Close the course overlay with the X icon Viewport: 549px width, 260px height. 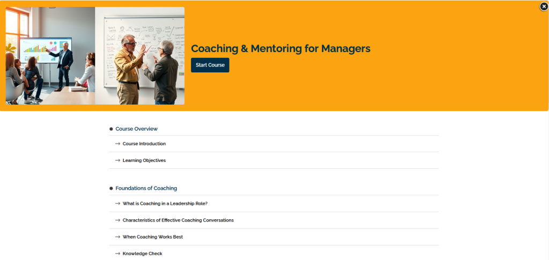pyautogui.click(x=544, y=6)
